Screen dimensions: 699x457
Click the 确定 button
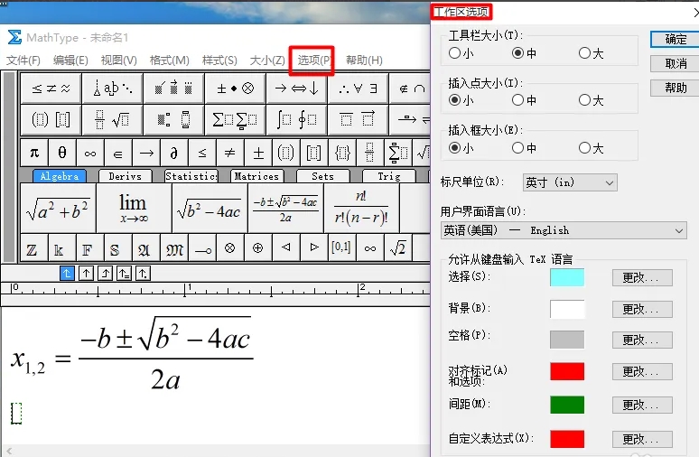(x=676, y=39)
